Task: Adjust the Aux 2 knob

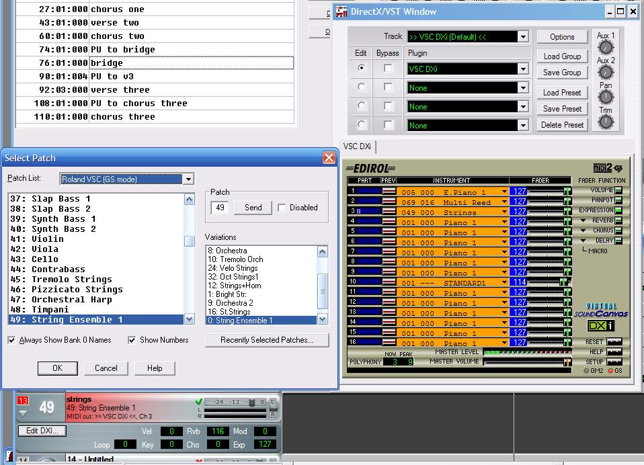Action: 606,73
